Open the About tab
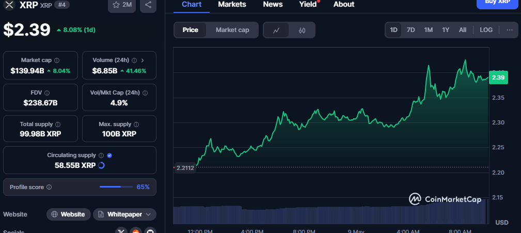521x233 pixels. click(344, 5)
